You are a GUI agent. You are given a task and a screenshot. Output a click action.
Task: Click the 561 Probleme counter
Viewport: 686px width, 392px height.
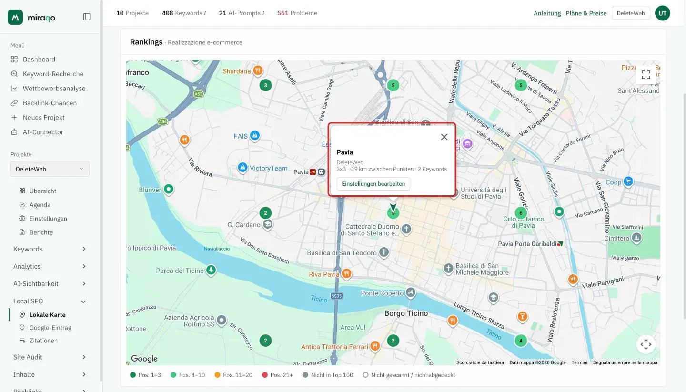pyautogui.click(x=297, y=13)
